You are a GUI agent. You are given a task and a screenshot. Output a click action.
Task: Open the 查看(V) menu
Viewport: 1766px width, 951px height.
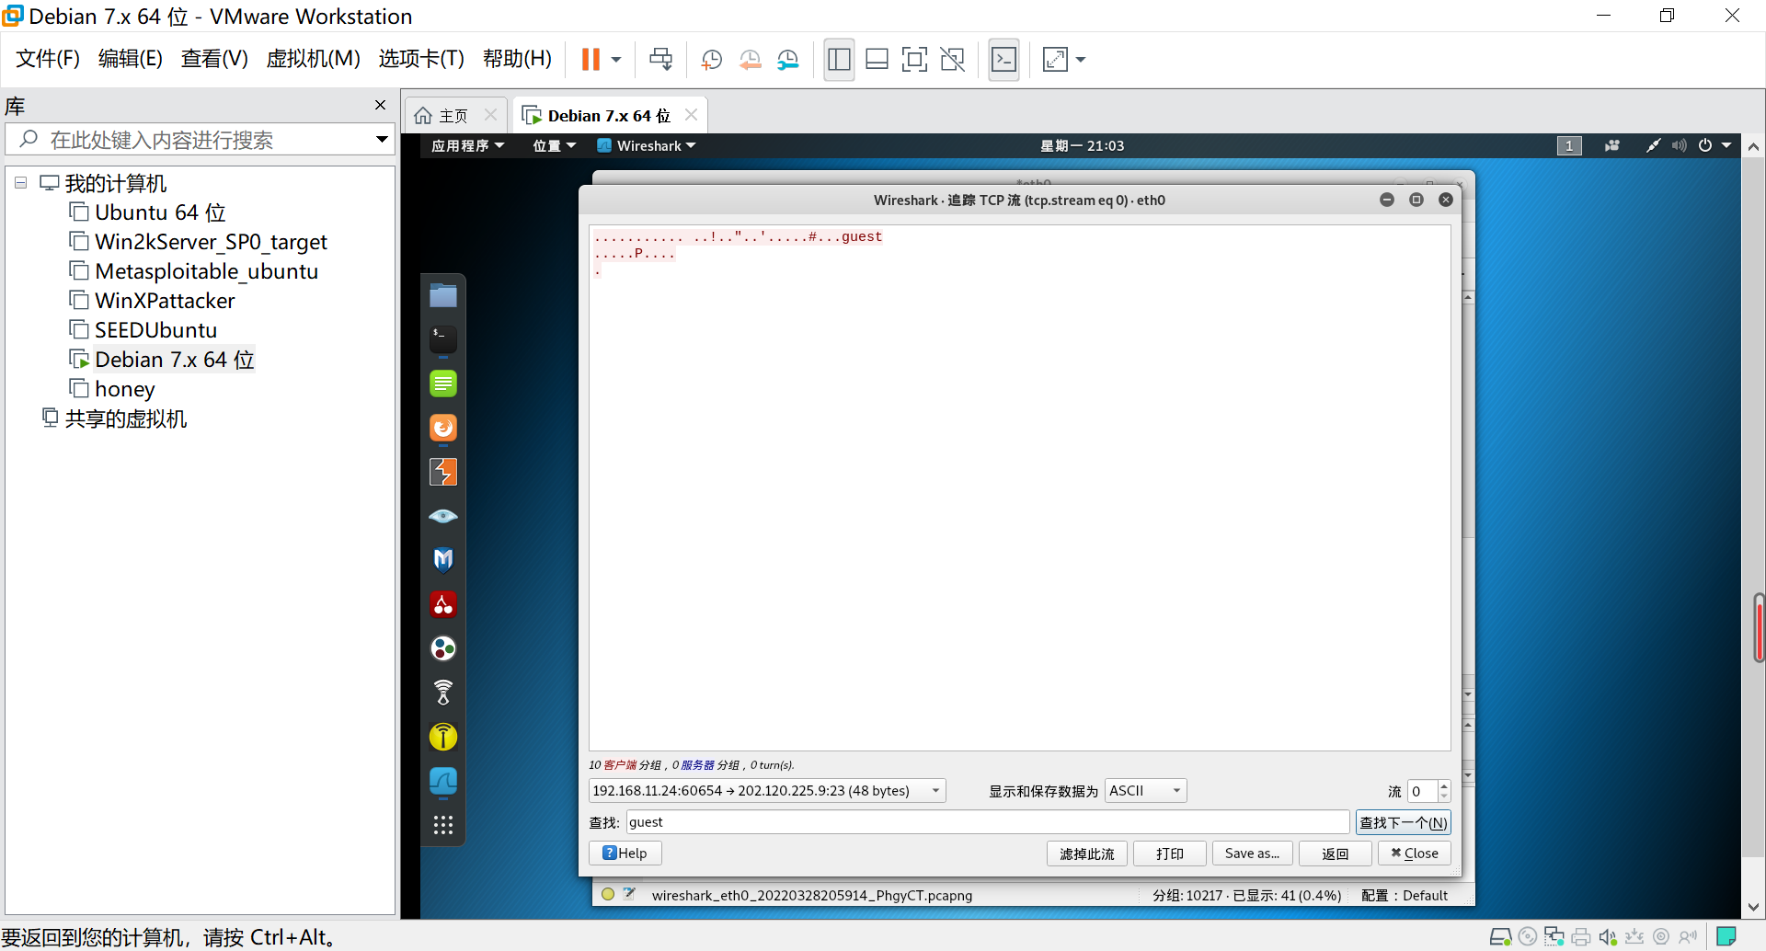pyautogui.click(x=214, y=59)
